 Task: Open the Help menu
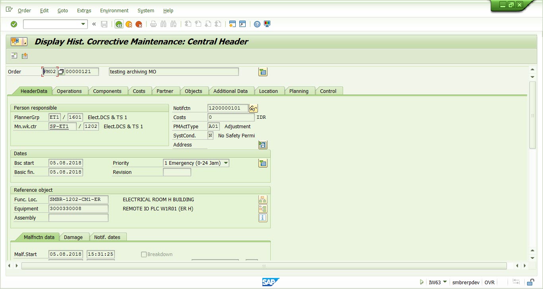[168, 11]
